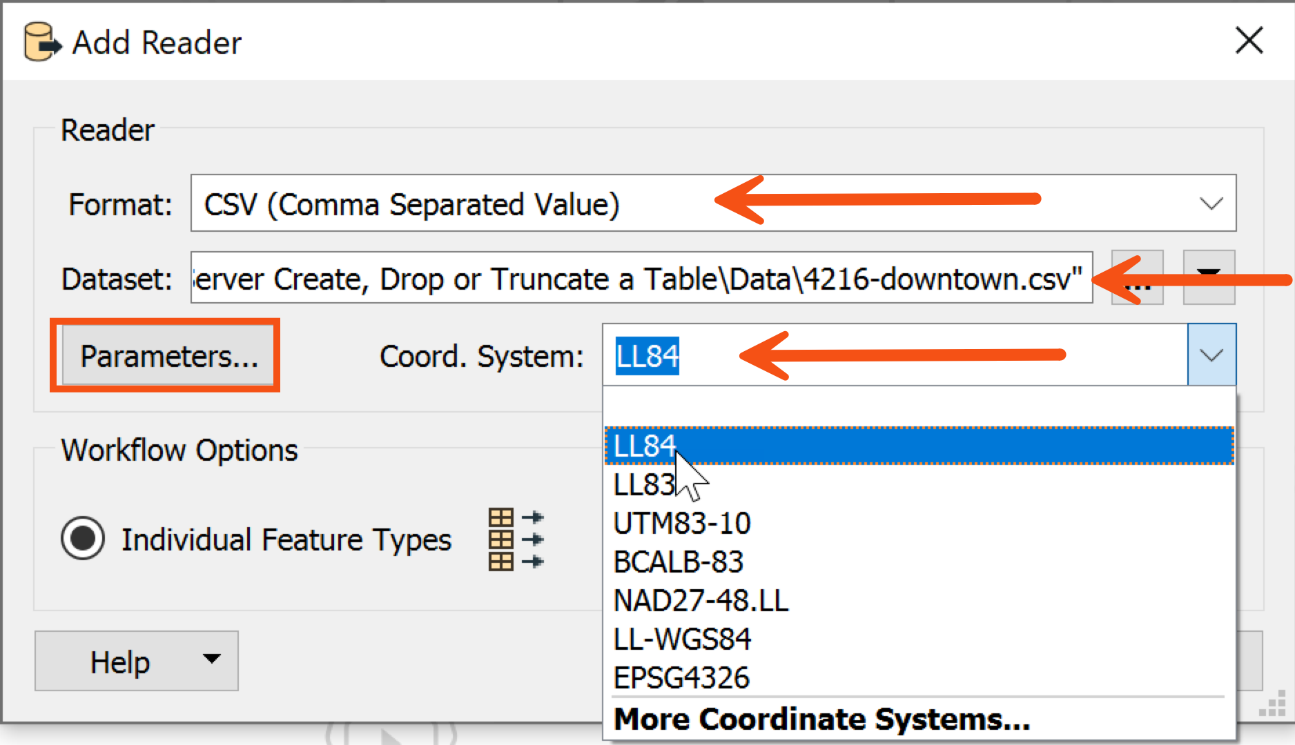Click the Add Reader database icon
1295x745 pixels.
coord(43,42)
